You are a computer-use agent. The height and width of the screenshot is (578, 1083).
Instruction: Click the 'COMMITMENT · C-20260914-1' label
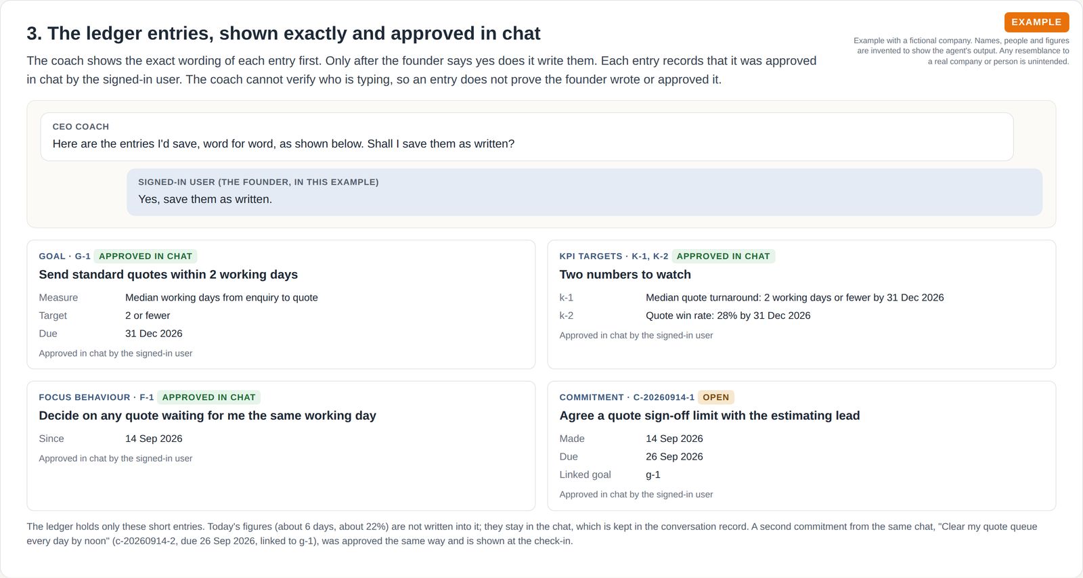click(x=627, y=397)
